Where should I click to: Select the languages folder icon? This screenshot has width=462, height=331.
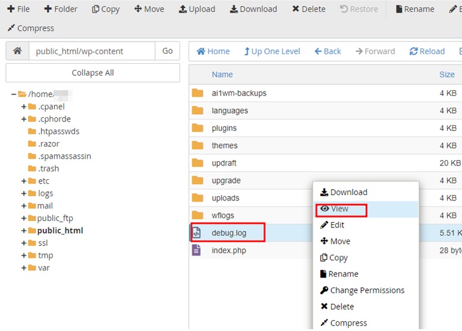point(198,110)
